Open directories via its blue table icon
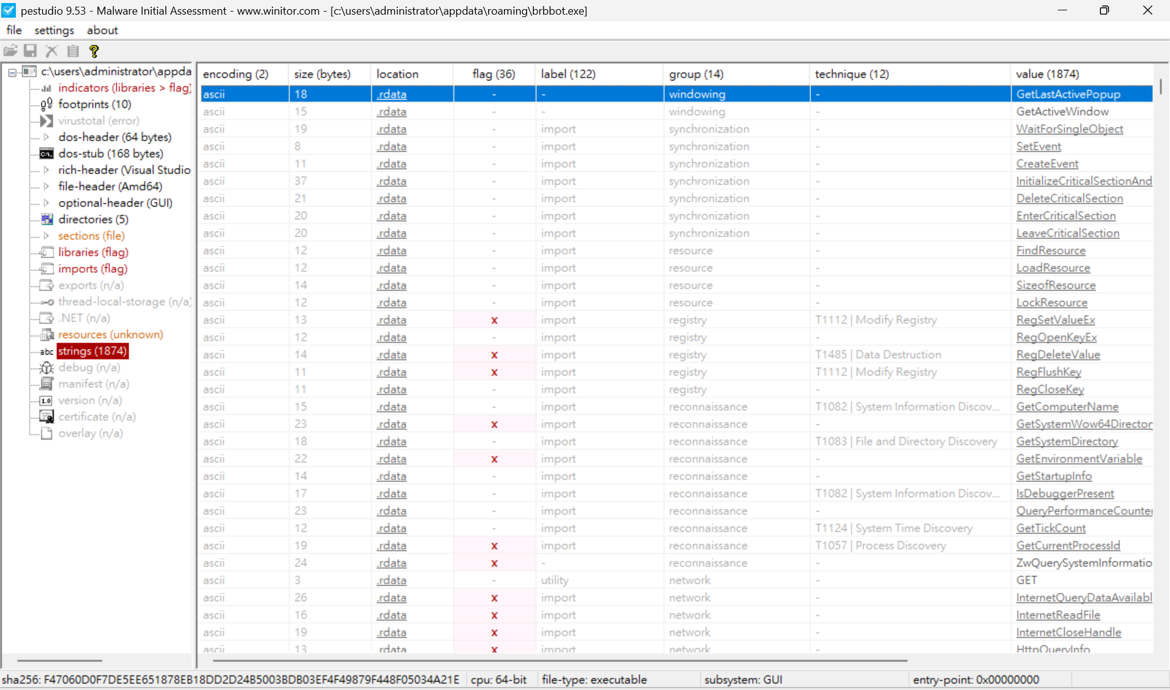Screen dimensions: 1170x690 pos(47,219)
